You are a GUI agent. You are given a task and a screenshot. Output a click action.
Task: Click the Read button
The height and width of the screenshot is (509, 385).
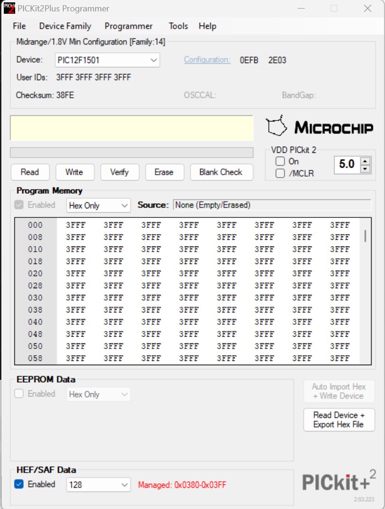click(x=30, y=172)
